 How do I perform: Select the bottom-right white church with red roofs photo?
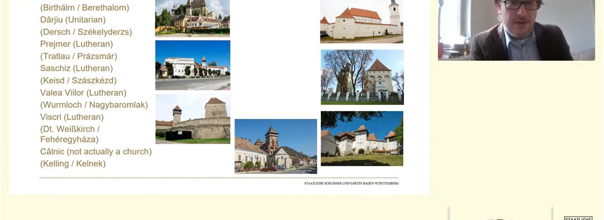point(362,138)
